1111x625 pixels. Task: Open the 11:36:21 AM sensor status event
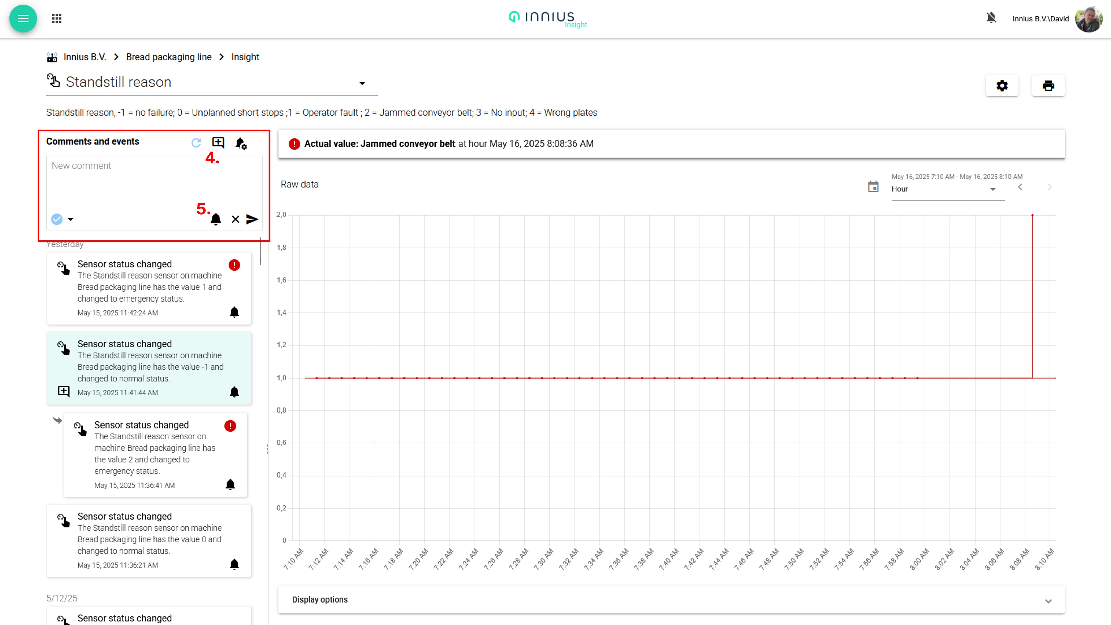(x=149, y=540)
